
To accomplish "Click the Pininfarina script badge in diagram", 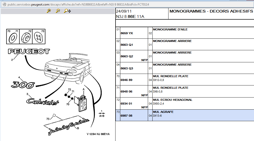I will (x=69, y=127).
